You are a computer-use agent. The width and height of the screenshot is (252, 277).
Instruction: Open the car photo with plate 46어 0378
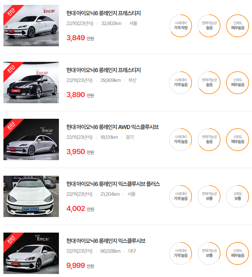coord(31,196)
